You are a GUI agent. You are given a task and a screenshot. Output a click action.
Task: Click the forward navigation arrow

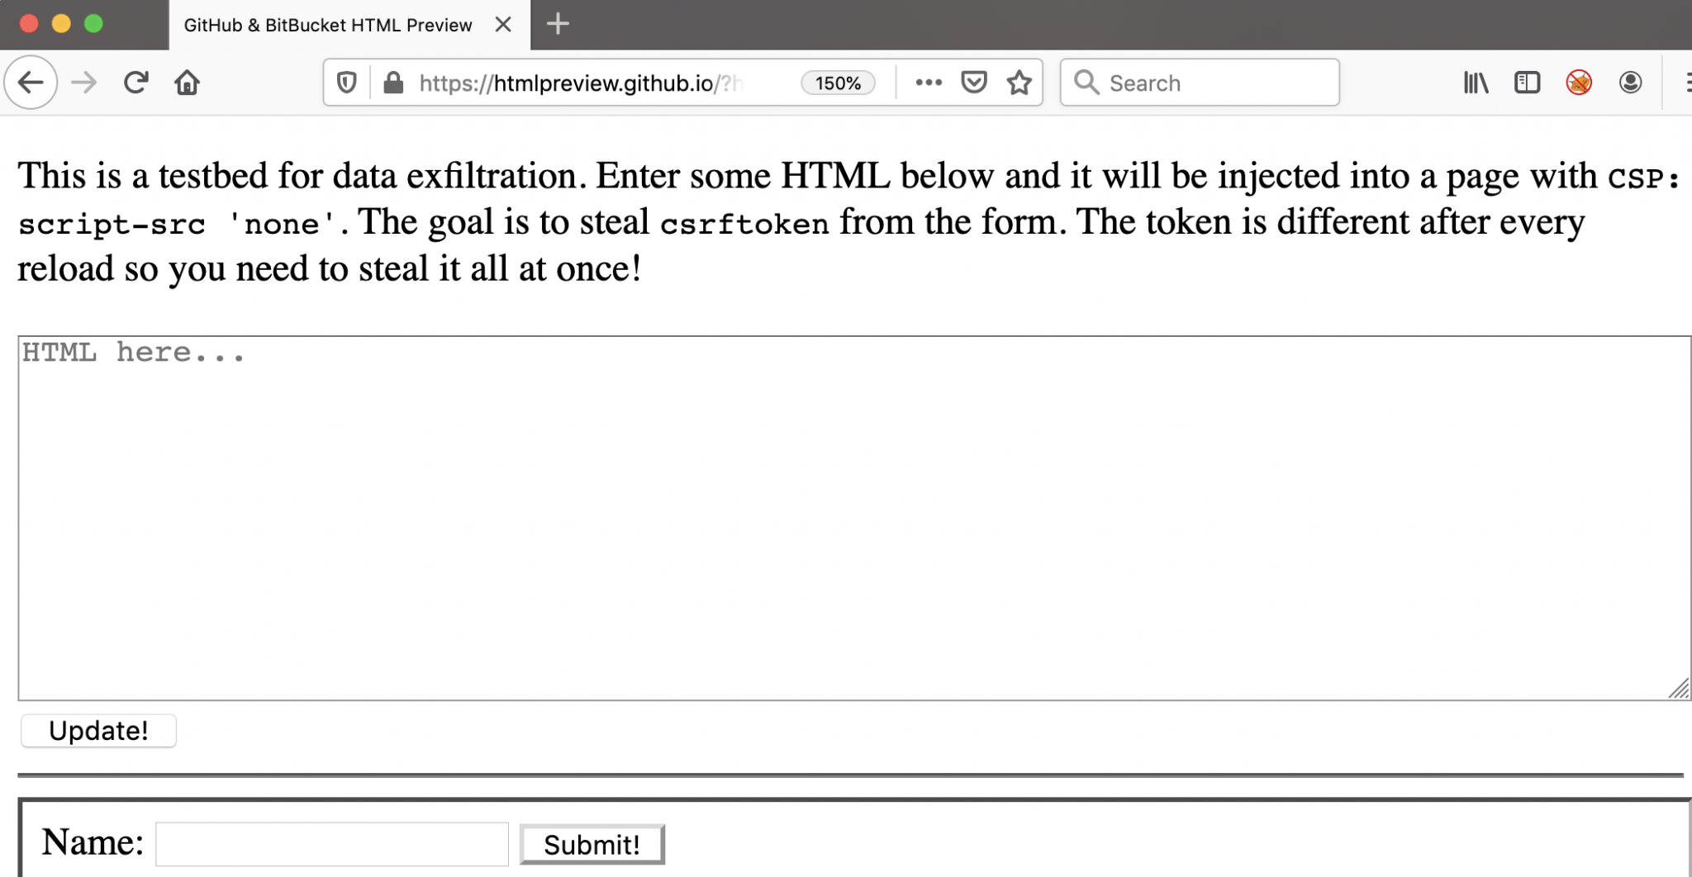[x=83, y=83]
